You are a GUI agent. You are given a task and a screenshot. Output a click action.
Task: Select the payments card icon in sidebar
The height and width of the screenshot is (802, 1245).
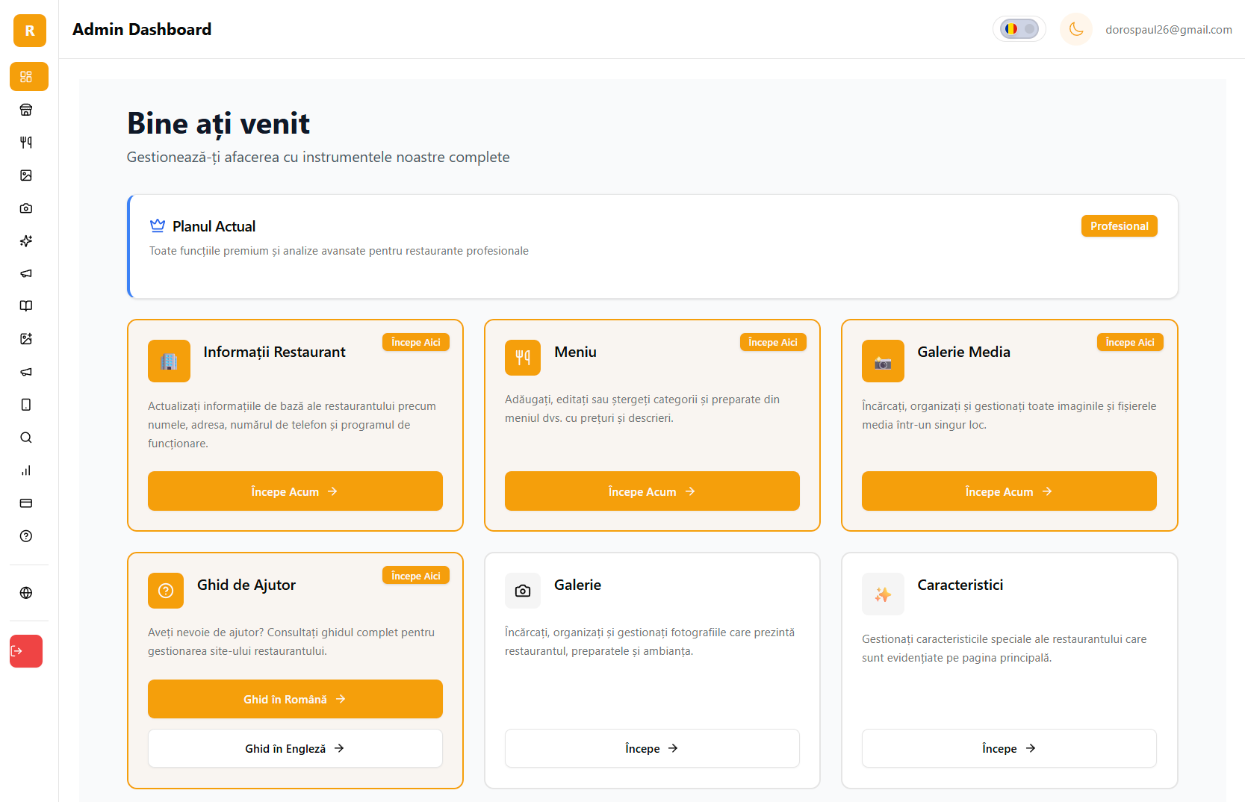pos(26,503)
